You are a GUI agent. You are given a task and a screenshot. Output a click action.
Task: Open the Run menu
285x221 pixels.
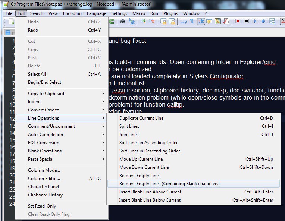pos(154,13)
